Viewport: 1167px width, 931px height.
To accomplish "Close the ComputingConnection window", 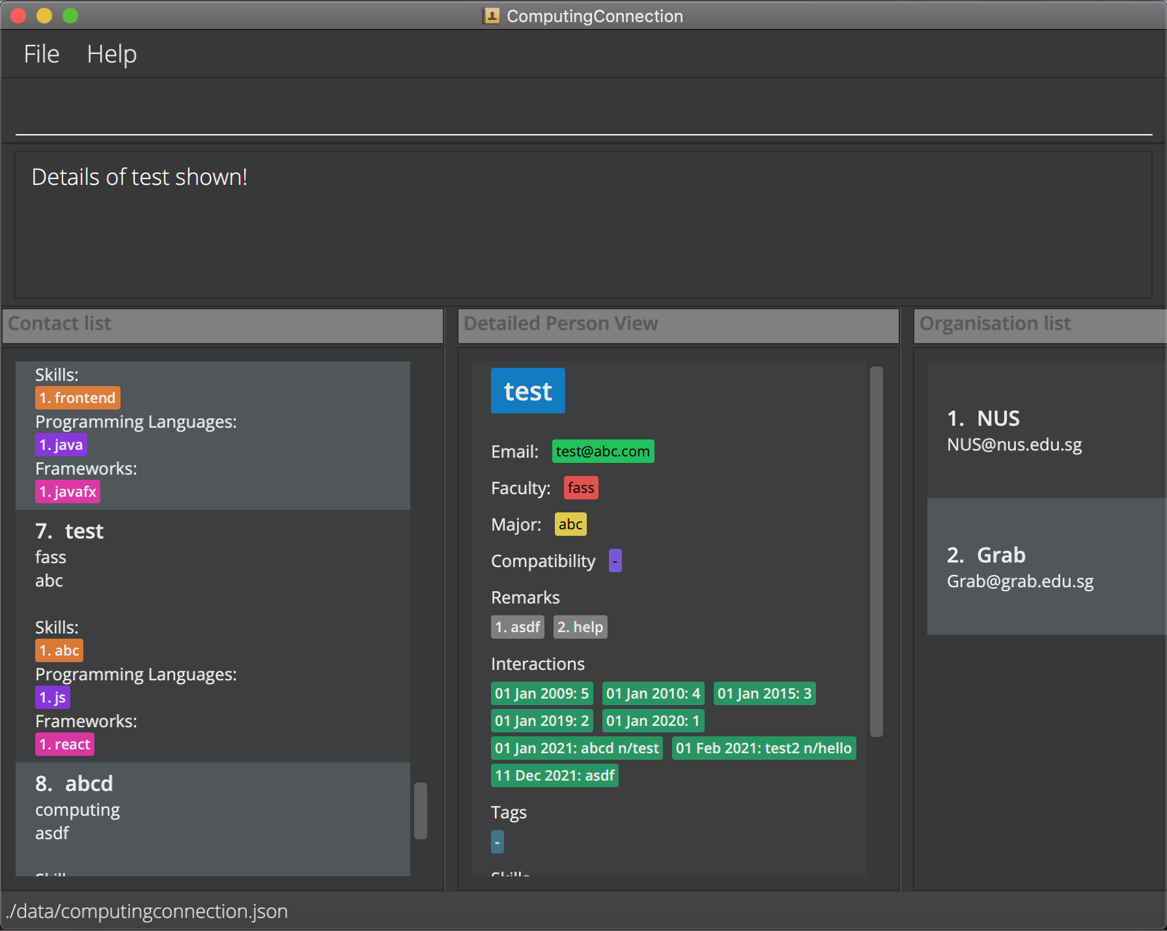I will point(18,16).
